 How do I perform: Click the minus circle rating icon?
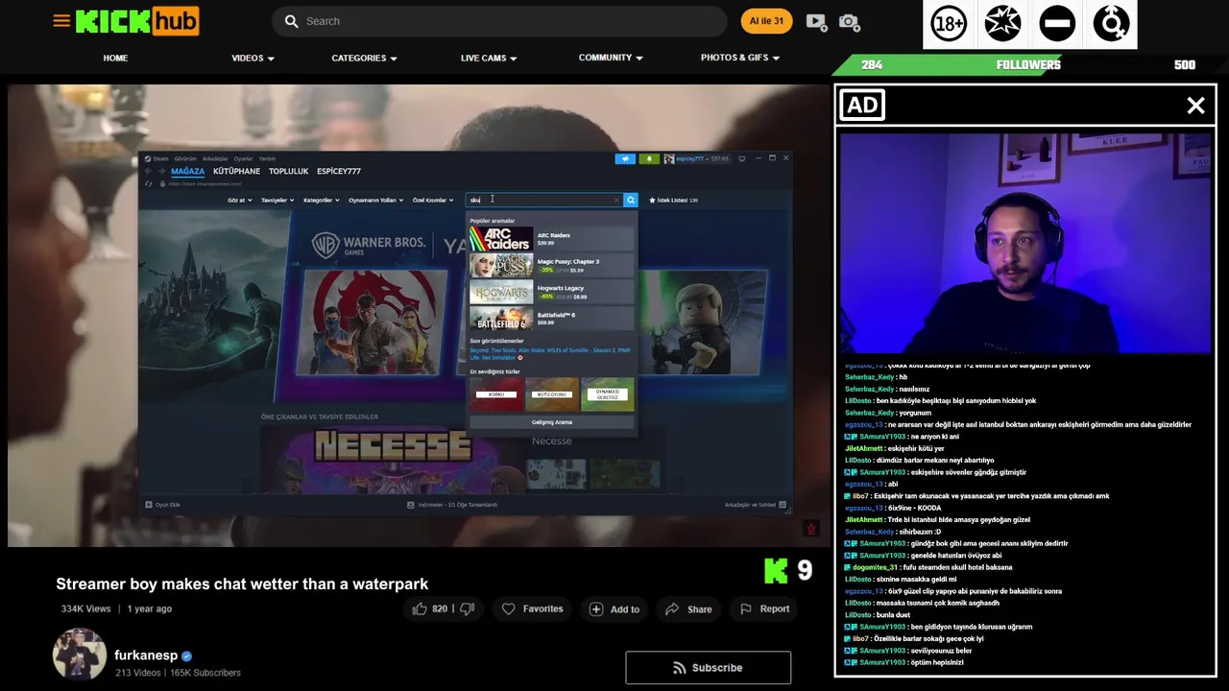(1057, 24)
